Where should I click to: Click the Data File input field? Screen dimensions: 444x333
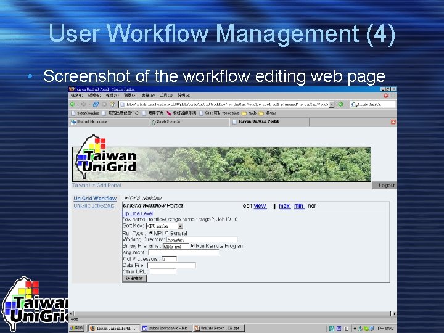tap(171, 265)
